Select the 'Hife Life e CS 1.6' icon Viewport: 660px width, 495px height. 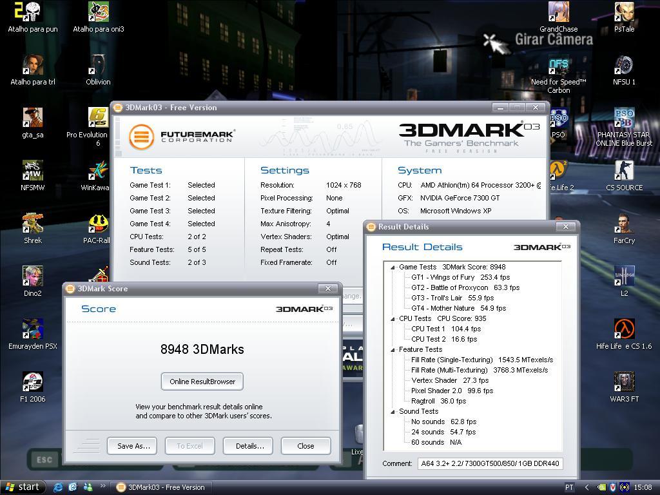click(624, 335)
